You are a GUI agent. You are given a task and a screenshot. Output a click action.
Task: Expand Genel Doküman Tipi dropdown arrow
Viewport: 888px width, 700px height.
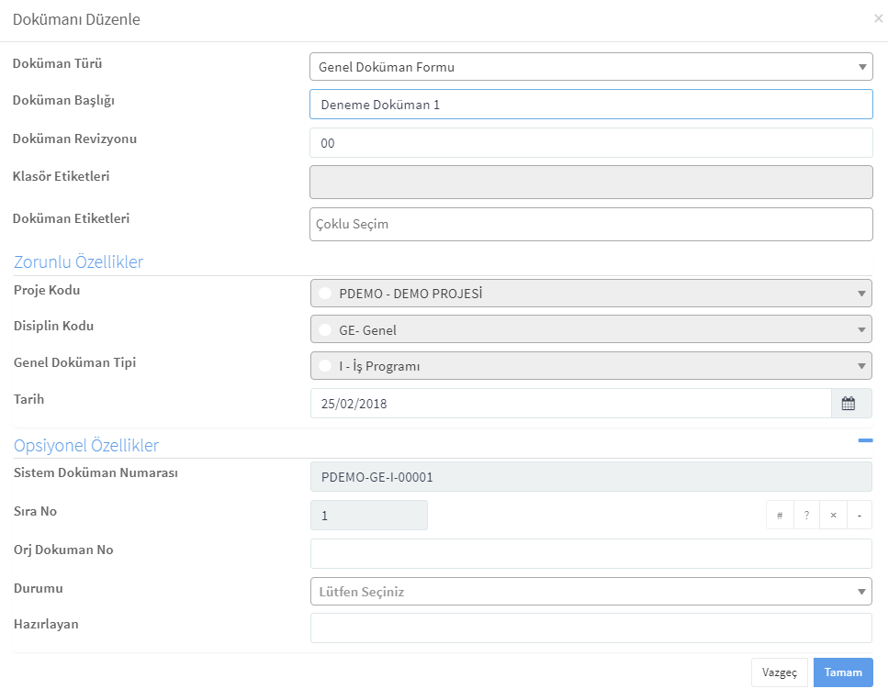tap(861, 366)
